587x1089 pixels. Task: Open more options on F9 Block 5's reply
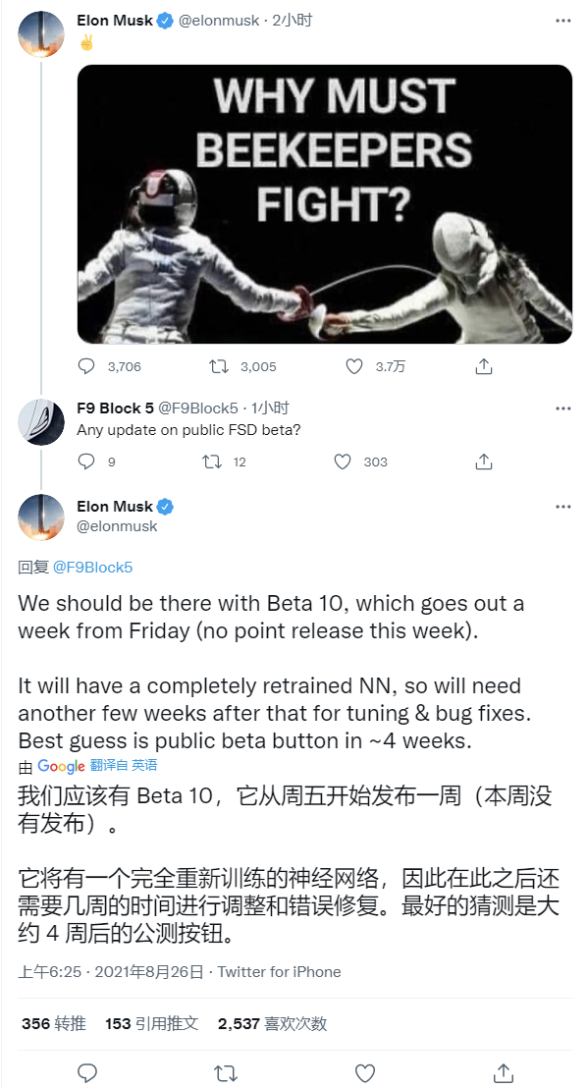[562, 407]
